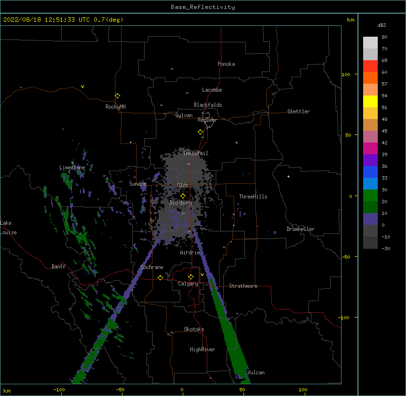Select the 60 dBZ orange color swatch
Screen dimensions: 406x396
point(370,78)
